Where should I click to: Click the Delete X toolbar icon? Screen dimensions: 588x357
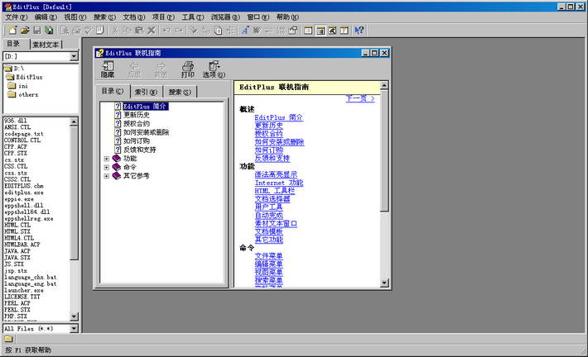tap(151, 31)
